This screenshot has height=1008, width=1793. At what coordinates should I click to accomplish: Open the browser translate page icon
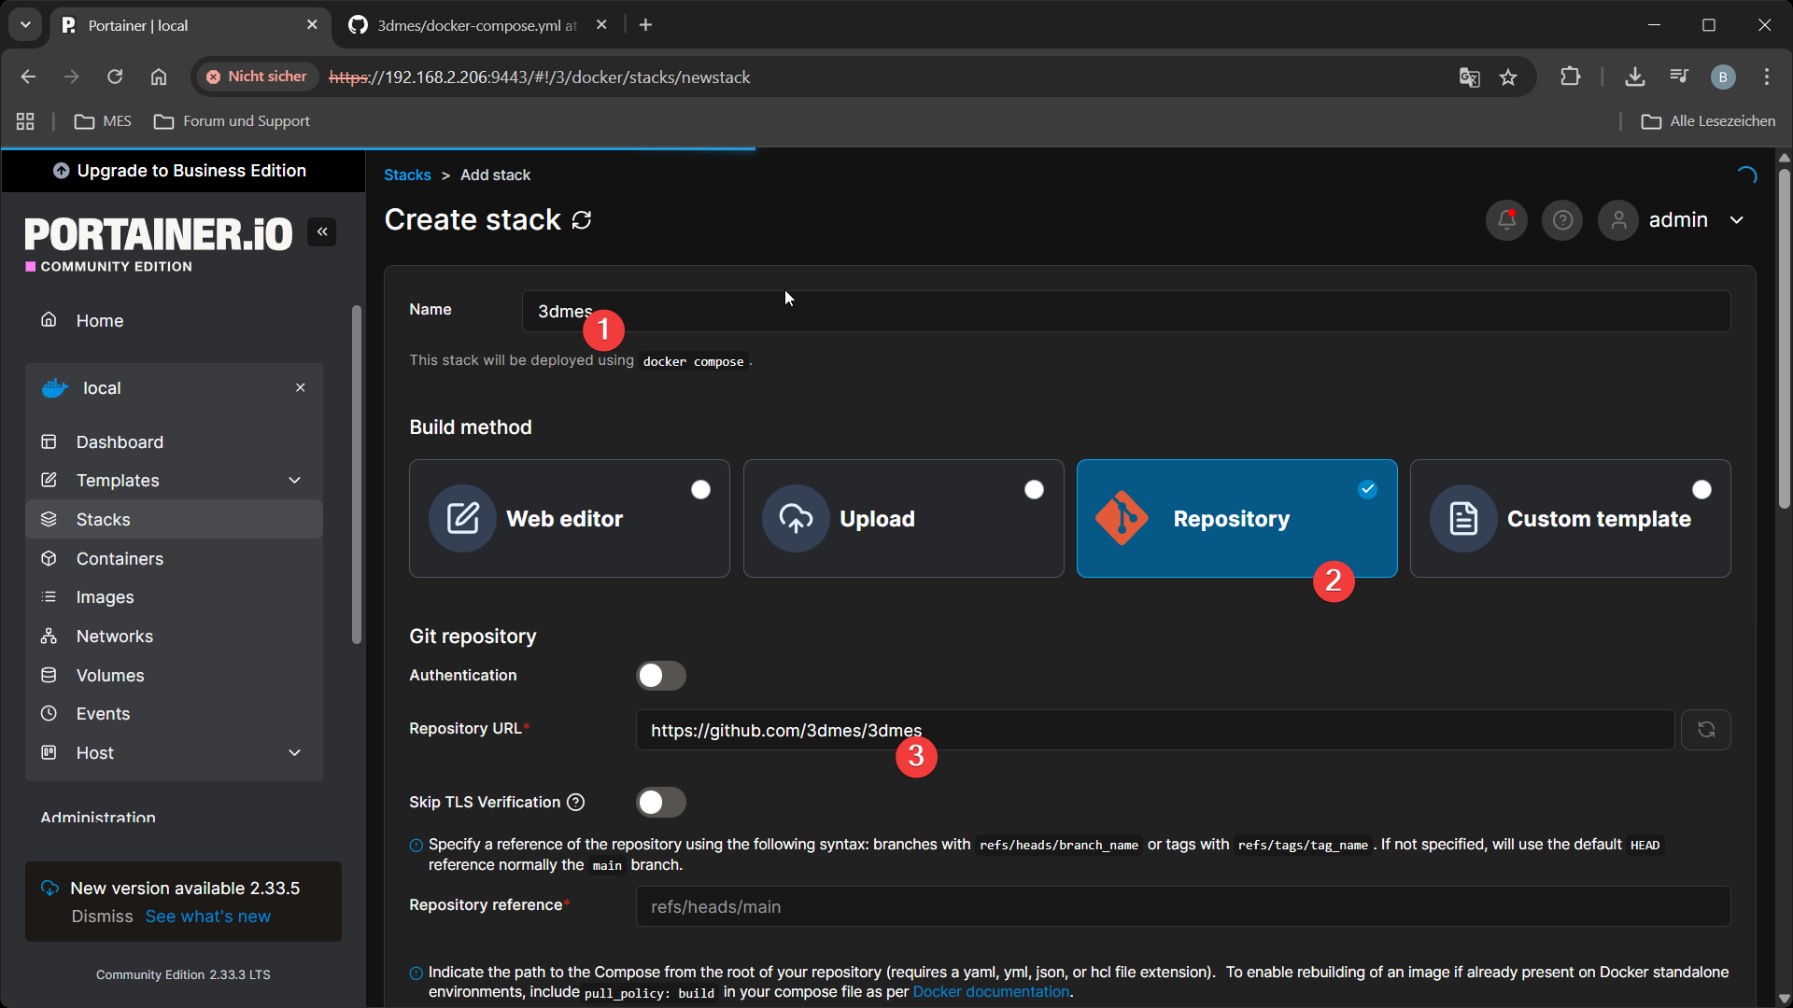coord(1469,77)
